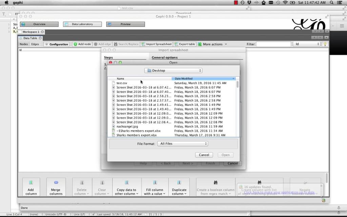Click the Add column button
The image size is (347, 217).
pyautogui.click(x=31, y=187)
